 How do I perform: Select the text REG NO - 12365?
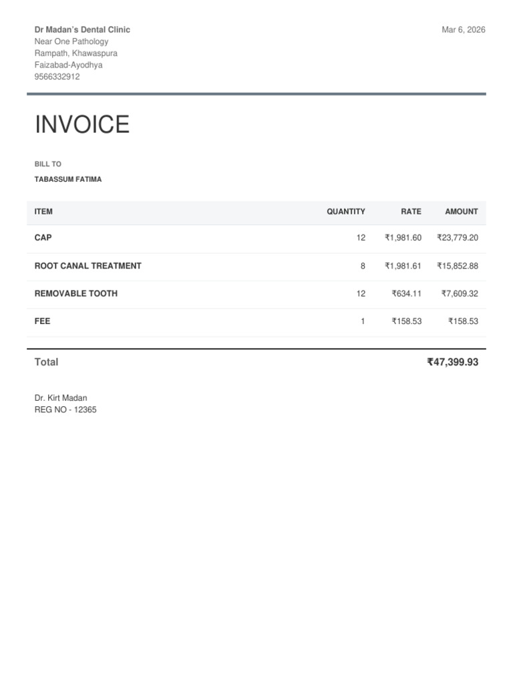[x=65, y=409]
